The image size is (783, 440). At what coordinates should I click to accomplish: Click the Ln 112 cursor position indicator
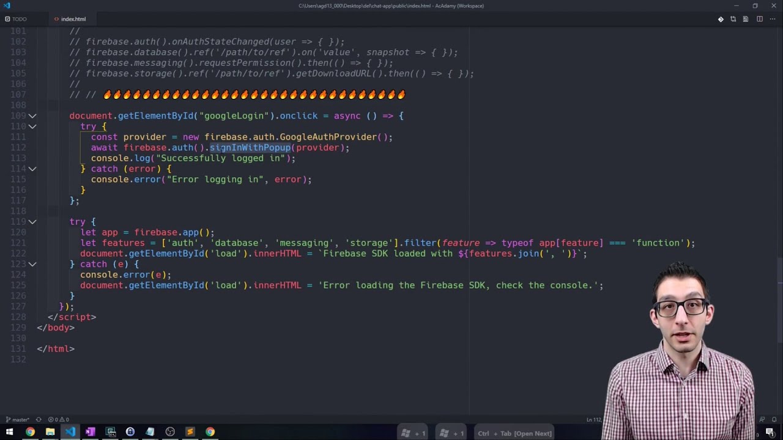click(594, 420)
